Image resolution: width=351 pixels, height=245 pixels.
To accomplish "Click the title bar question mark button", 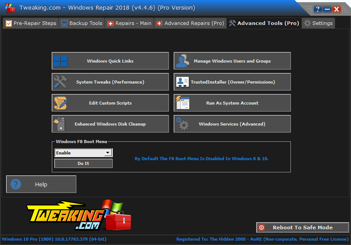I will tap(318, 9).
